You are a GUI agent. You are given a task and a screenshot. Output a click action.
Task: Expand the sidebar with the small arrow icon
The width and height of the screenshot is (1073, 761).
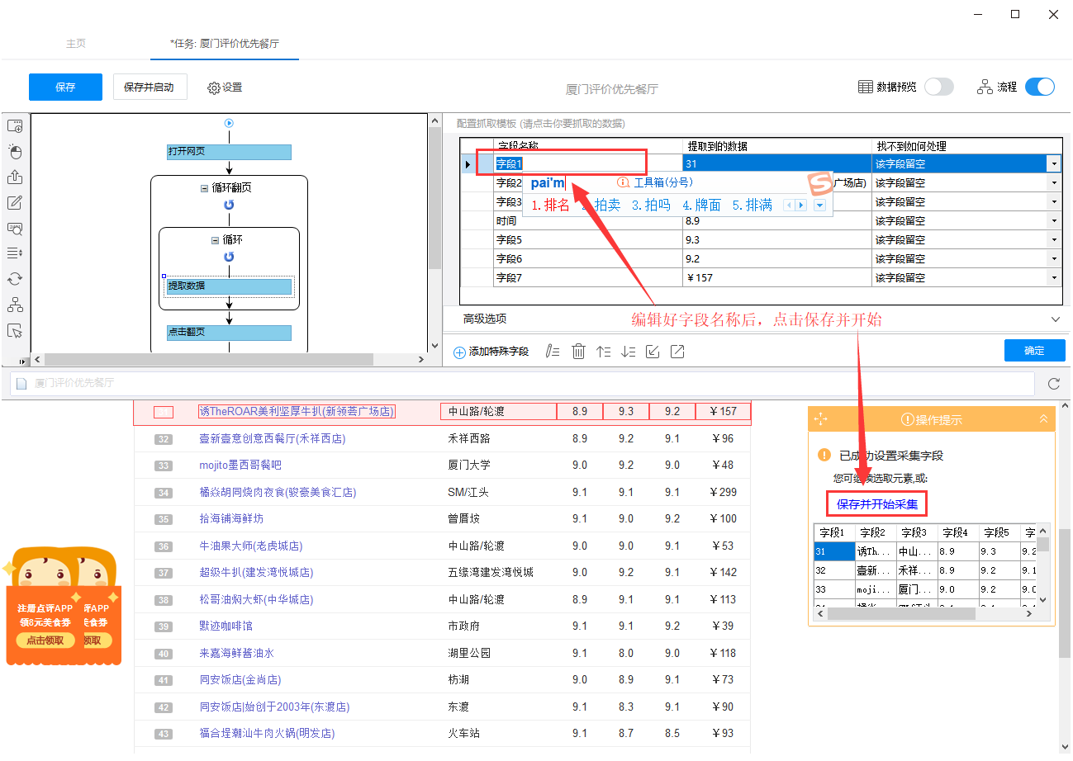(22, 361)
